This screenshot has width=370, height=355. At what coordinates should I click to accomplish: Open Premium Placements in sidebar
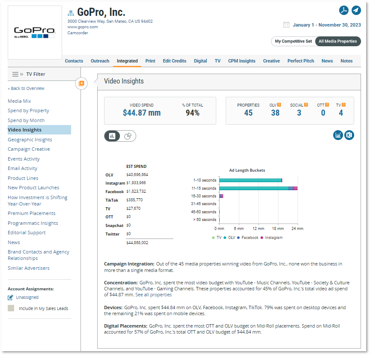point(32,213)
